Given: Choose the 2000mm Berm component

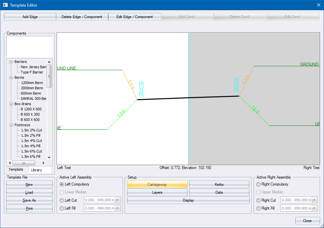Looking at the screenshot, I should (32, 88).
